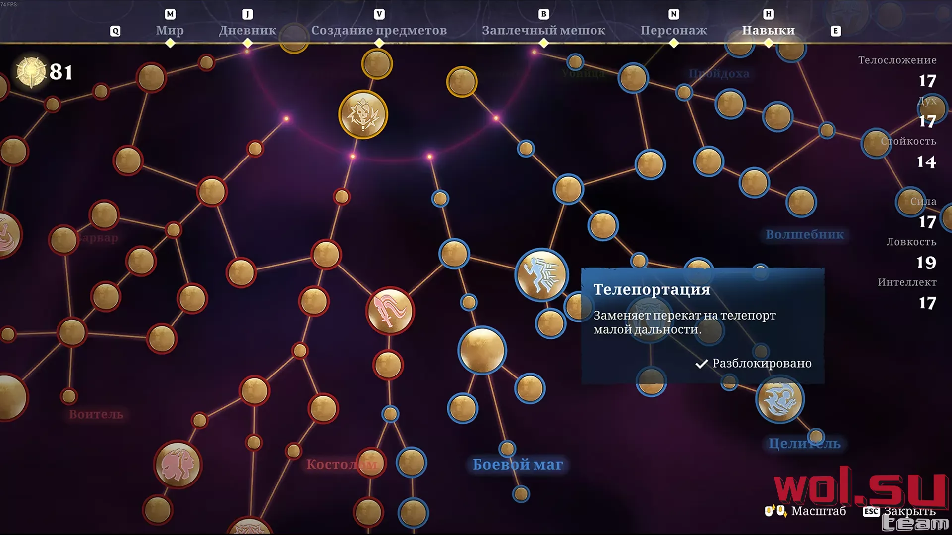952x535 pixels.
Task: Select the two-faces skill node
Action: click(x=178, y=465)
